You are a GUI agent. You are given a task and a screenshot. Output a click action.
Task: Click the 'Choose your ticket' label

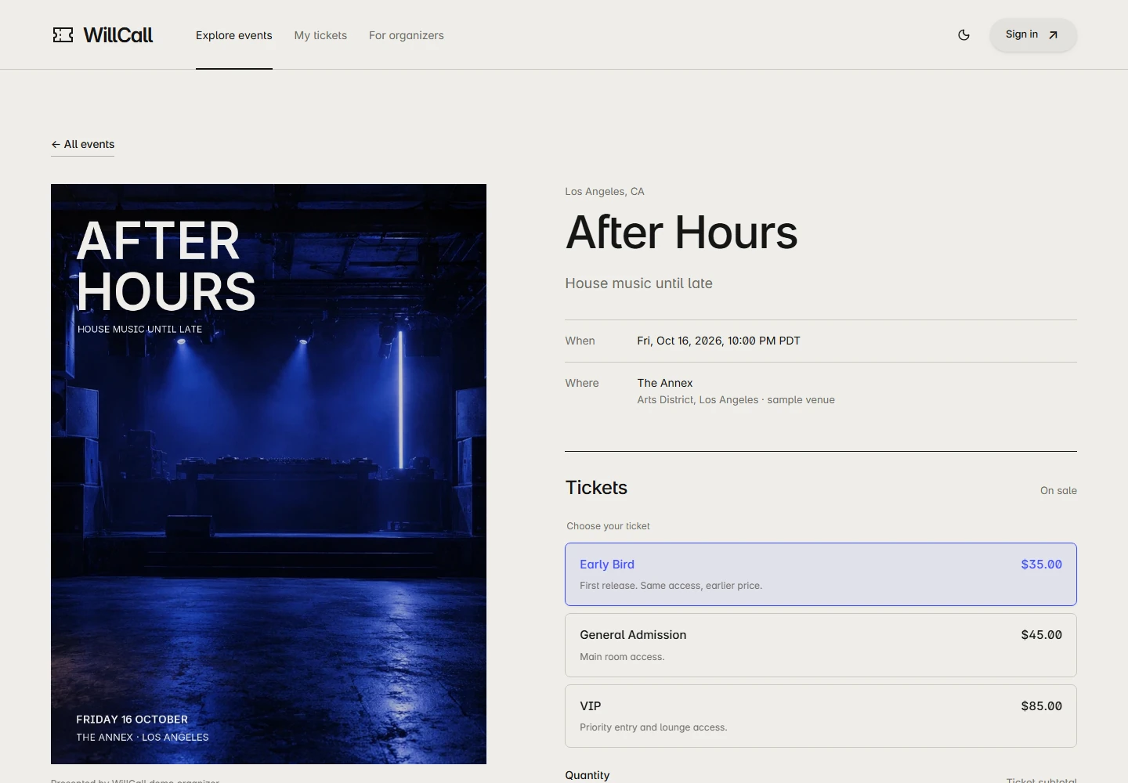[x=608, y=526]
